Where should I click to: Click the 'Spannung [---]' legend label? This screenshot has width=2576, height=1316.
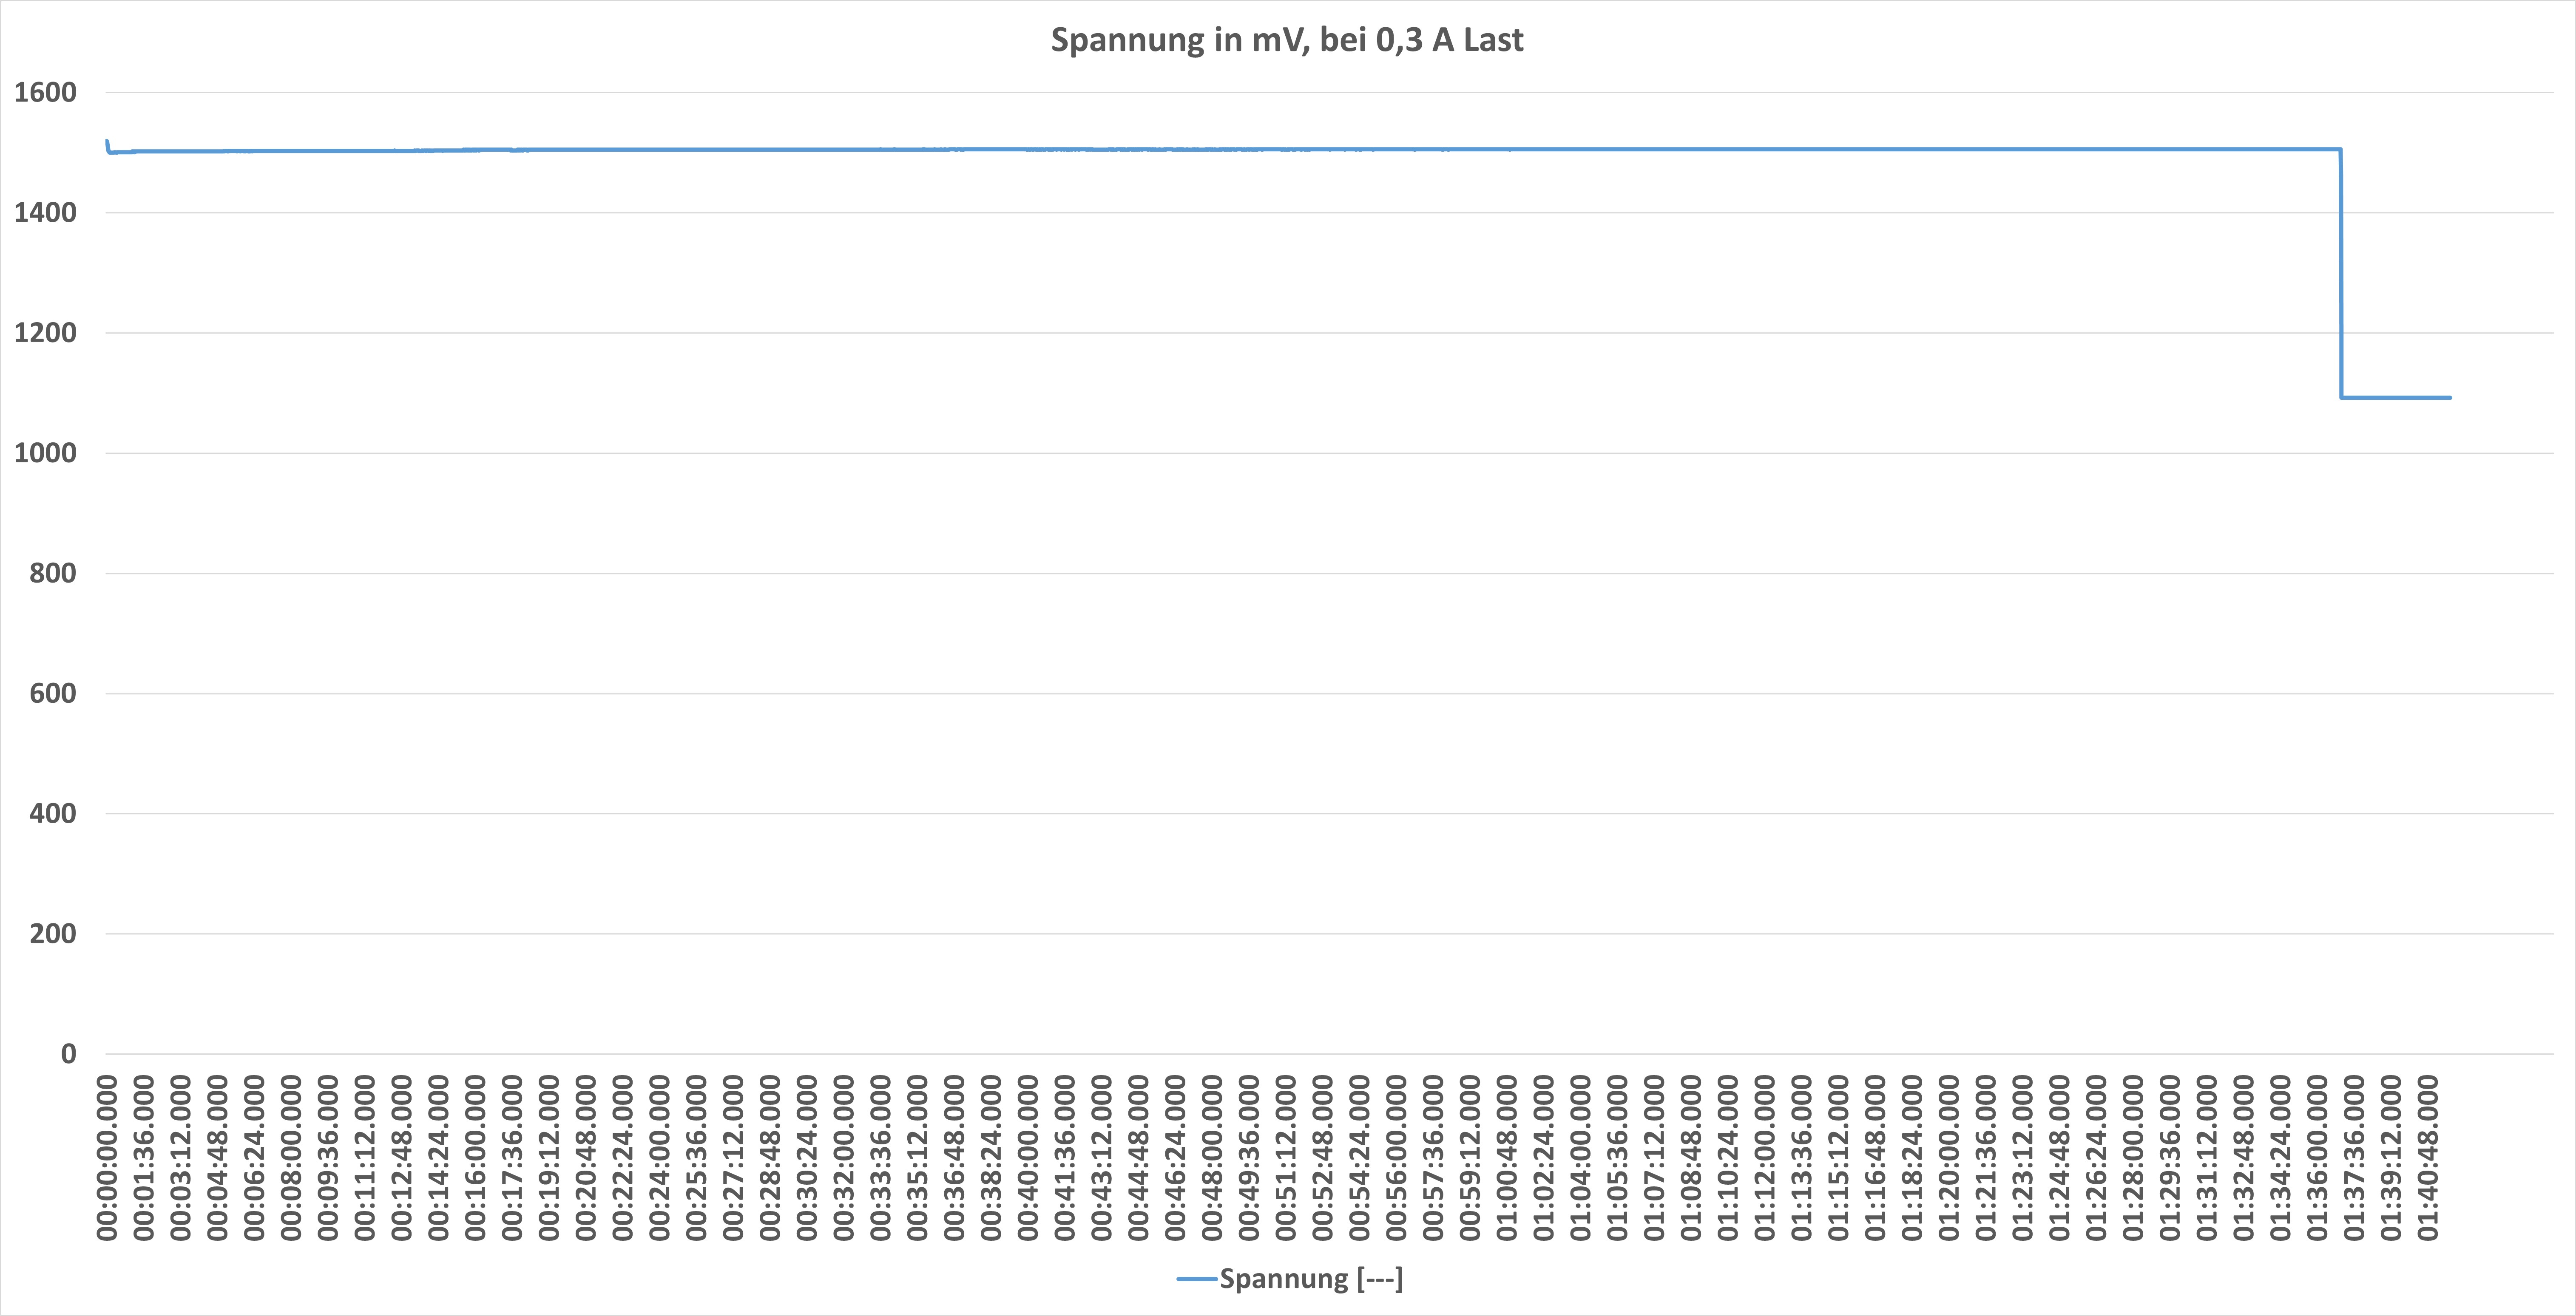[x=1311, y=1279]
